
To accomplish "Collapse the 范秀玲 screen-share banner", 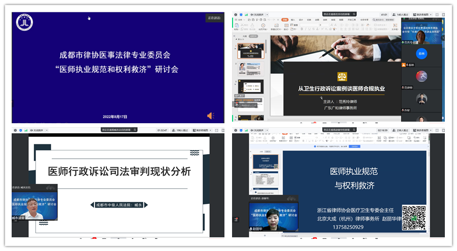I will [x=354, y=14].
